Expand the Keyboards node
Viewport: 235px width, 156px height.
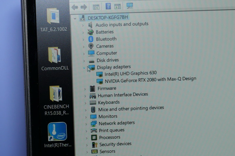85,103
